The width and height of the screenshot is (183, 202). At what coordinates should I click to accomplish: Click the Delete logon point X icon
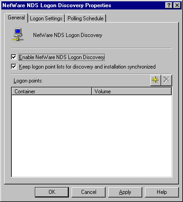coord(166,80)
